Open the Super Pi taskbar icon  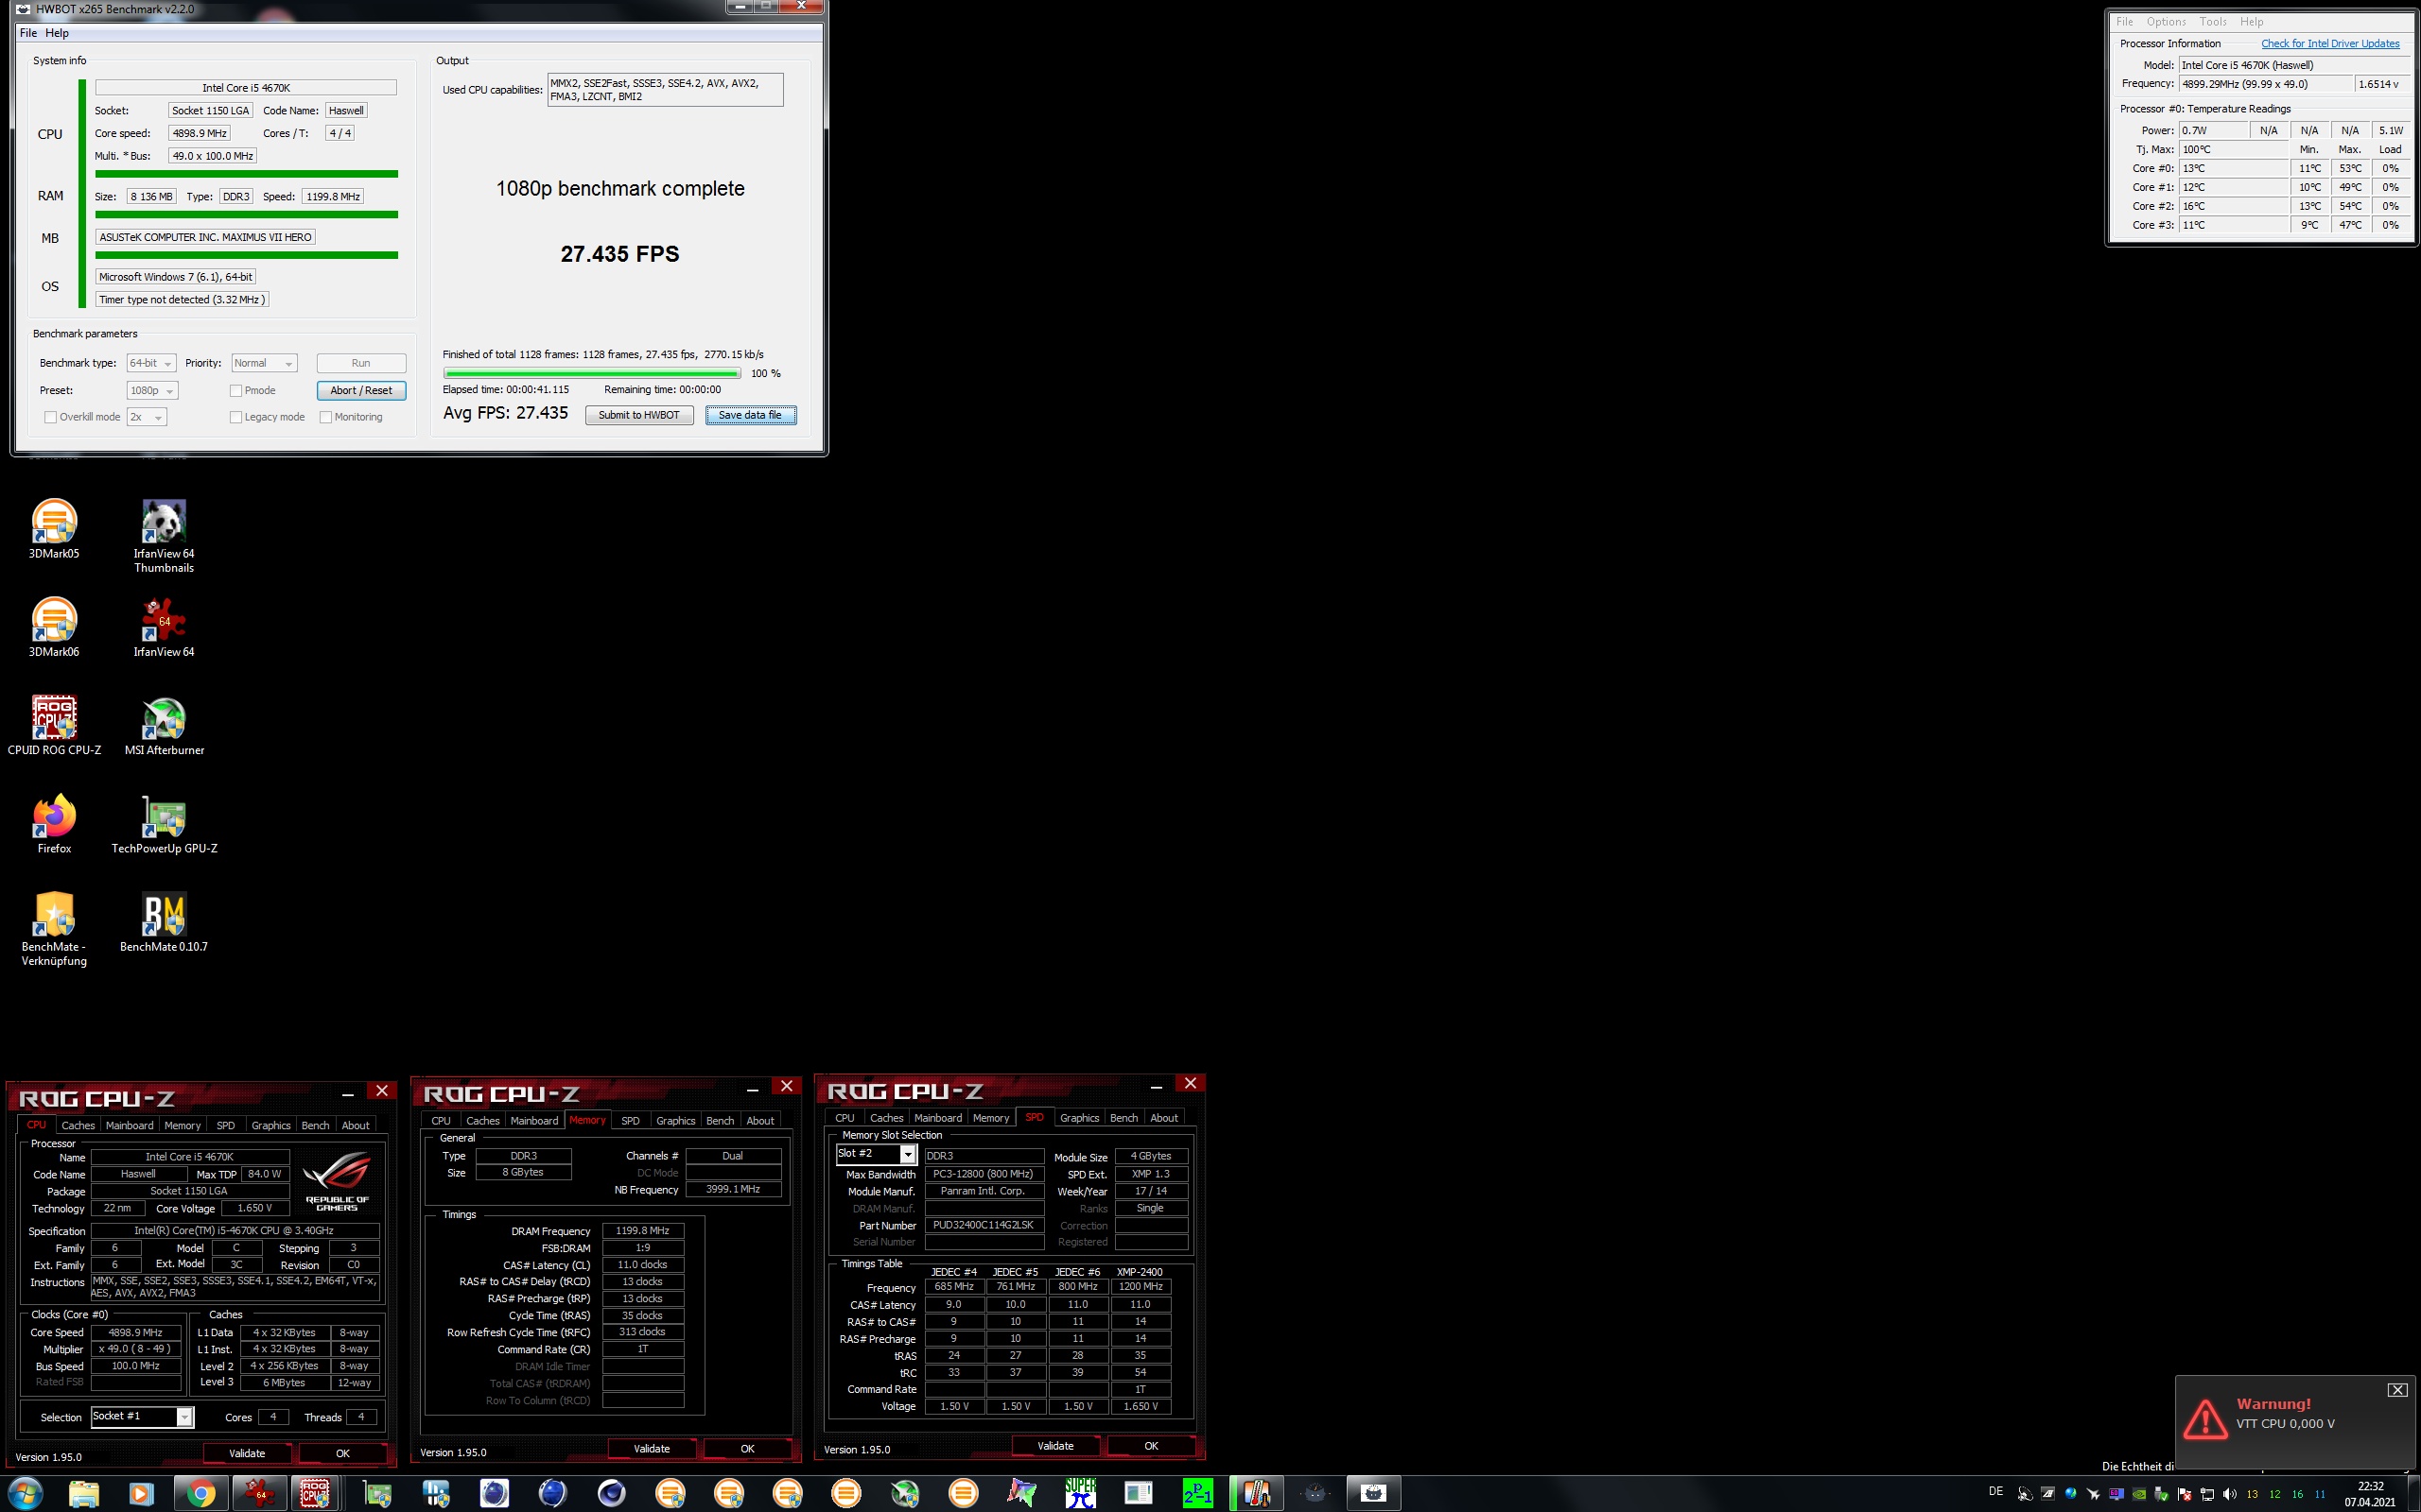click(x=1080, y=1493)
